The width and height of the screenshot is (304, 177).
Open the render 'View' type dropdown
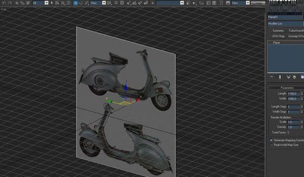(241, 3)
